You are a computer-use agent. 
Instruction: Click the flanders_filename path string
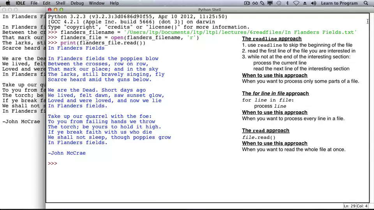coord(240,32)
